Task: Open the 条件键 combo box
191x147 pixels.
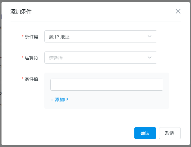Action: coord(101,36)
